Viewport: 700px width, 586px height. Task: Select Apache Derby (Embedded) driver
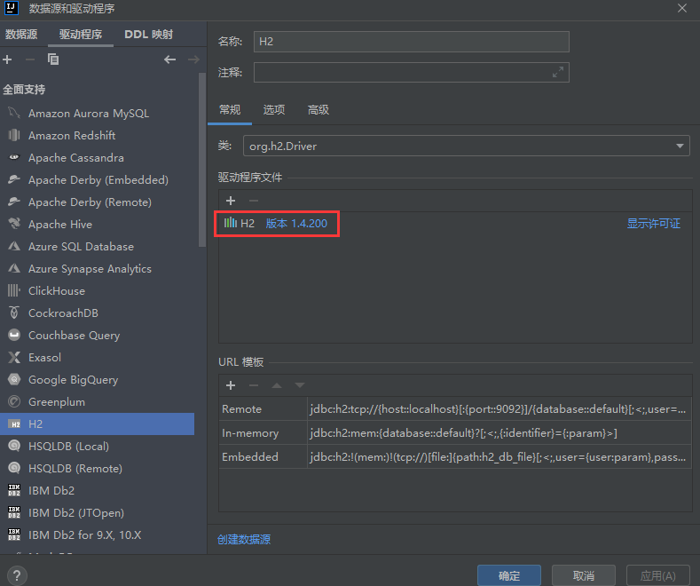pos(98,180)
